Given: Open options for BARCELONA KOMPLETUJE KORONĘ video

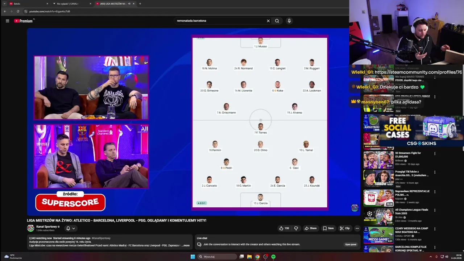Looking at the screenshot, I should tap(435, 247).
